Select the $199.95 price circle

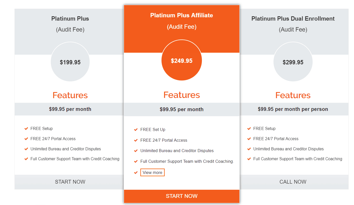tap(70, 62)
